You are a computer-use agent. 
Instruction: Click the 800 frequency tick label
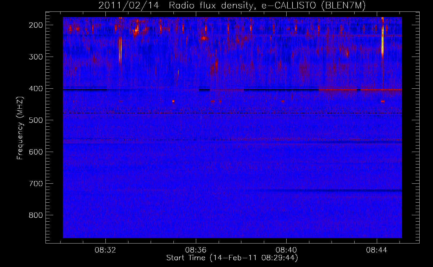[36, 215]
